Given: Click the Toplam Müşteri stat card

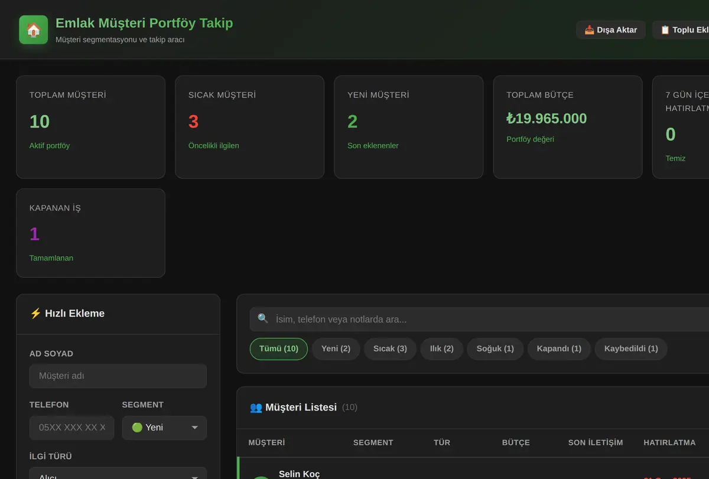Looking at the screenshot, I should tap(90, 127).
